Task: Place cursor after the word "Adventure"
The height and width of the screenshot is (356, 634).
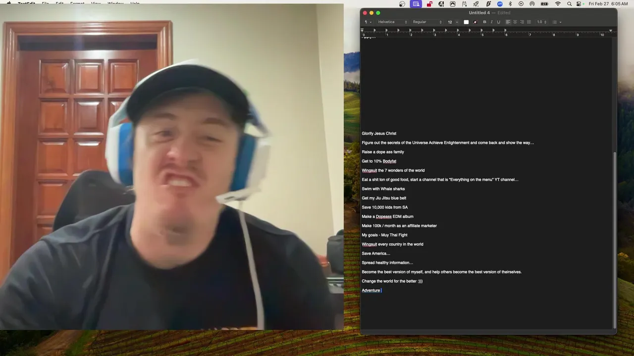Action: coord(380,290)
